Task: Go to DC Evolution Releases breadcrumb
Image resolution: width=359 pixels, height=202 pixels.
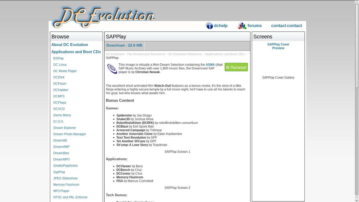Action: point(185,54)
